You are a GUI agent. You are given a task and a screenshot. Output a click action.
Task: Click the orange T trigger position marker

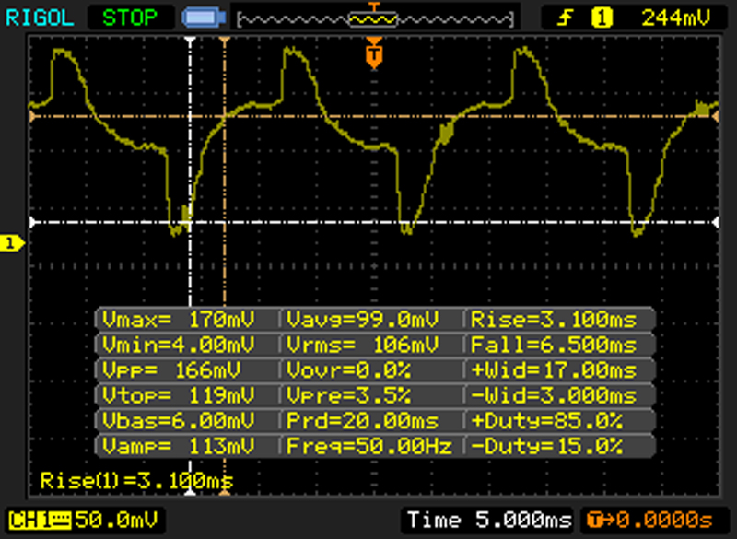[x=374, y=54]
